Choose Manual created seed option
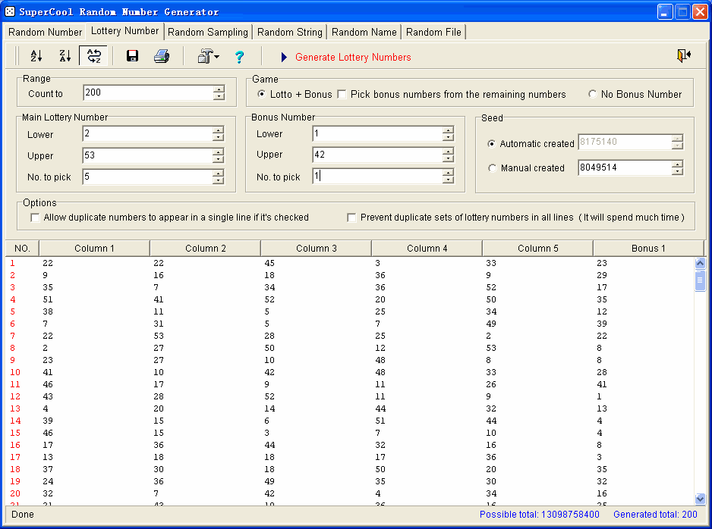 pyautogui.click(x=492, y=168)
